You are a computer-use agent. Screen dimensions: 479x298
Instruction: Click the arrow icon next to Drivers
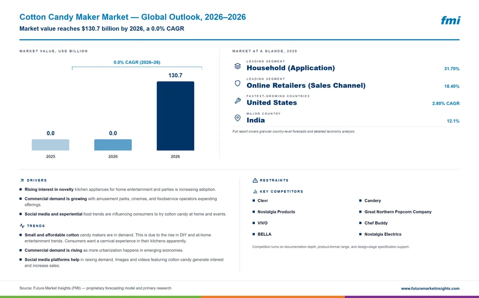(x=22, y=181)
